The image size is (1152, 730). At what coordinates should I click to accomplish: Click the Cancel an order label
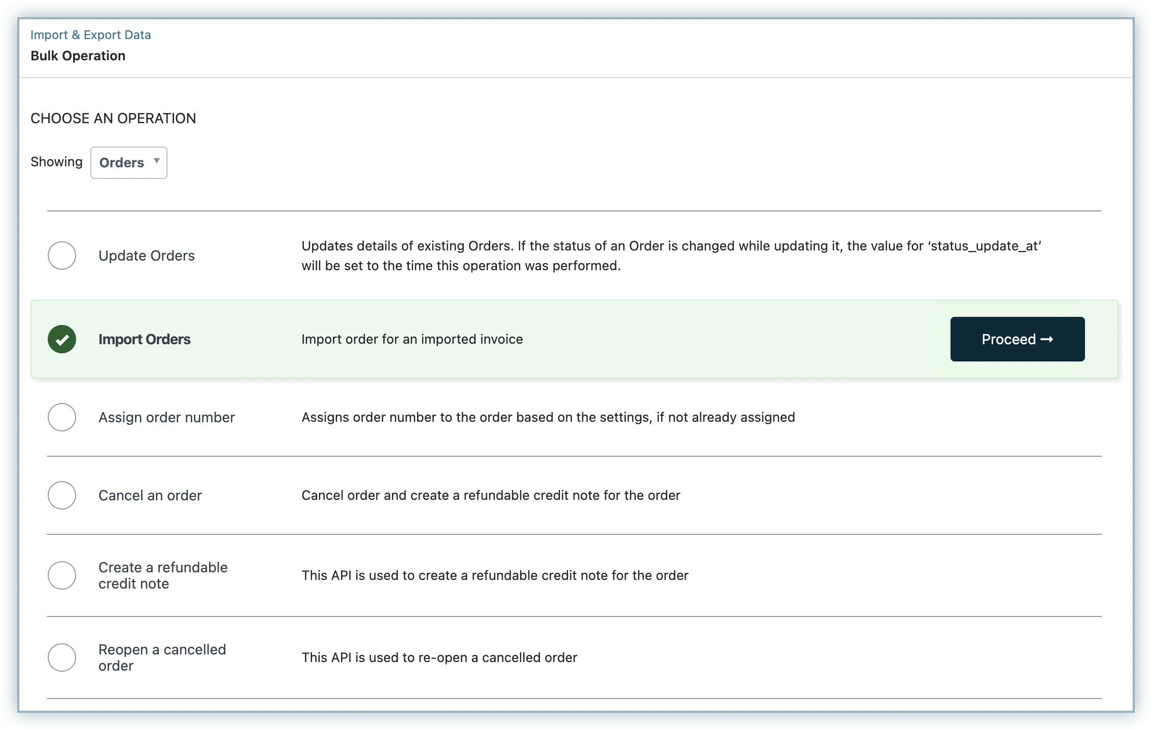[x=150, y=495]
